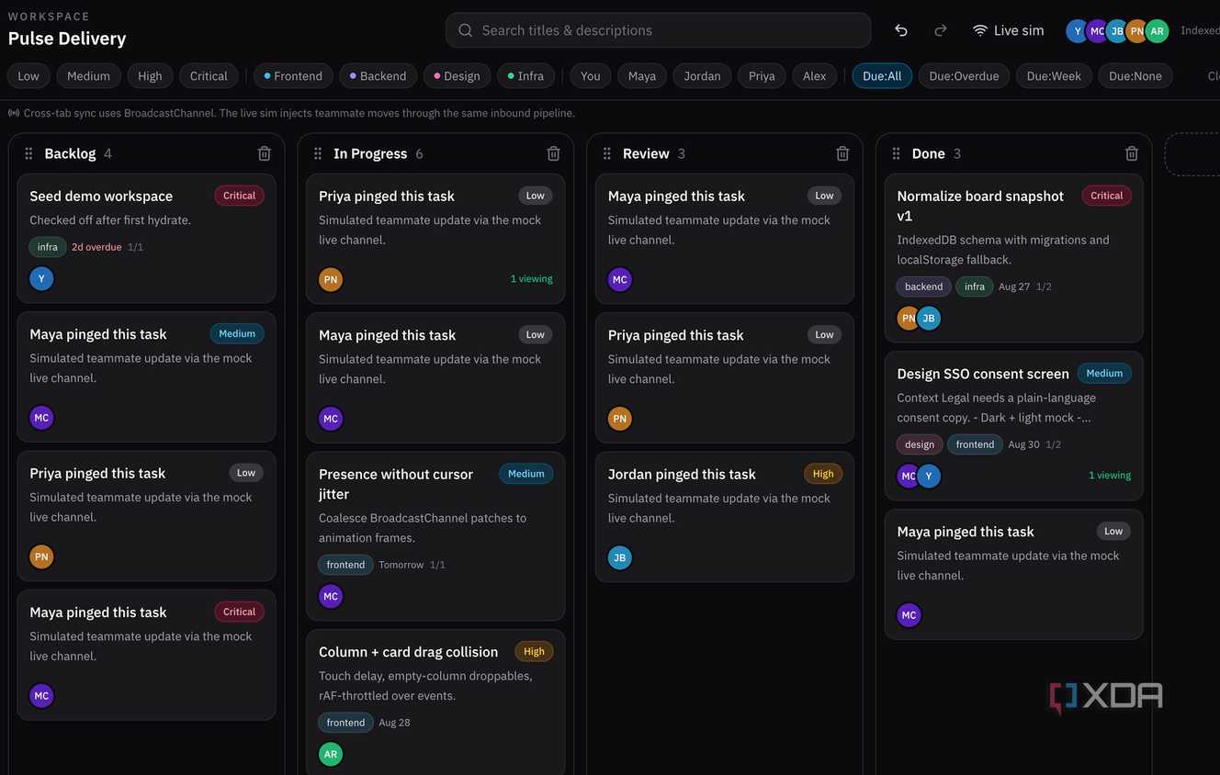The height and width of the screenshot is (775, 1220).
Task: Click the '1 viewing' label on Design SSO card
Action: [1110, 476]
